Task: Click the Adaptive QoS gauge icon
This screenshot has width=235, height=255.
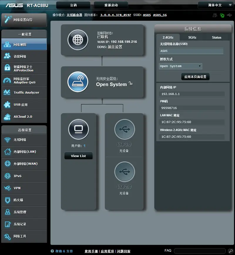Action: [x=7, y=80]
